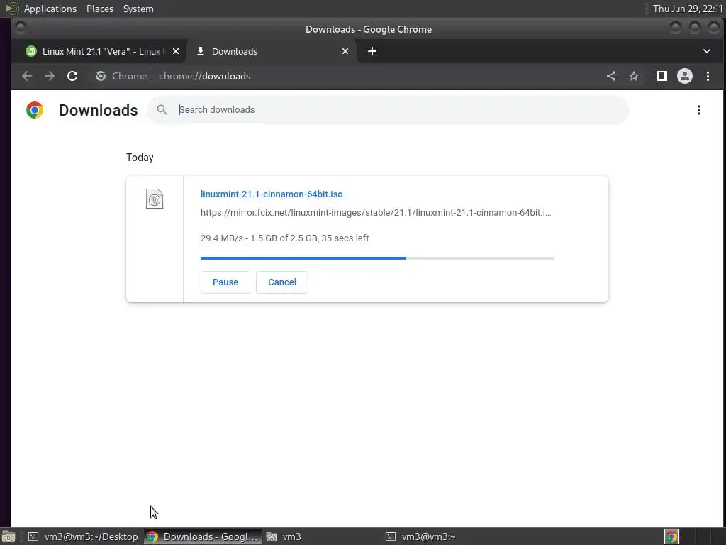Viewport: 726px width, 545px height.
Task: Click the clock showing Thu Jun 29
Action: pos(688,9)
